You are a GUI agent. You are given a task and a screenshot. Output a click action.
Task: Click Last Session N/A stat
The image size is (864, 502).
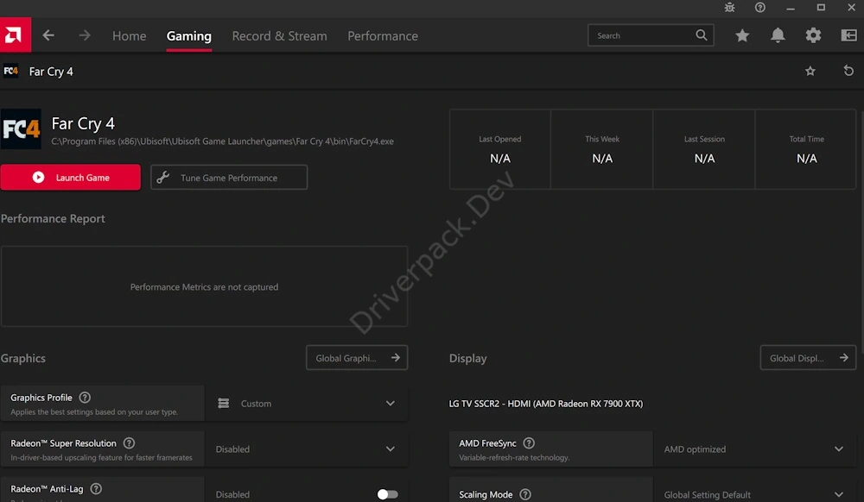(x=704, y=149)
